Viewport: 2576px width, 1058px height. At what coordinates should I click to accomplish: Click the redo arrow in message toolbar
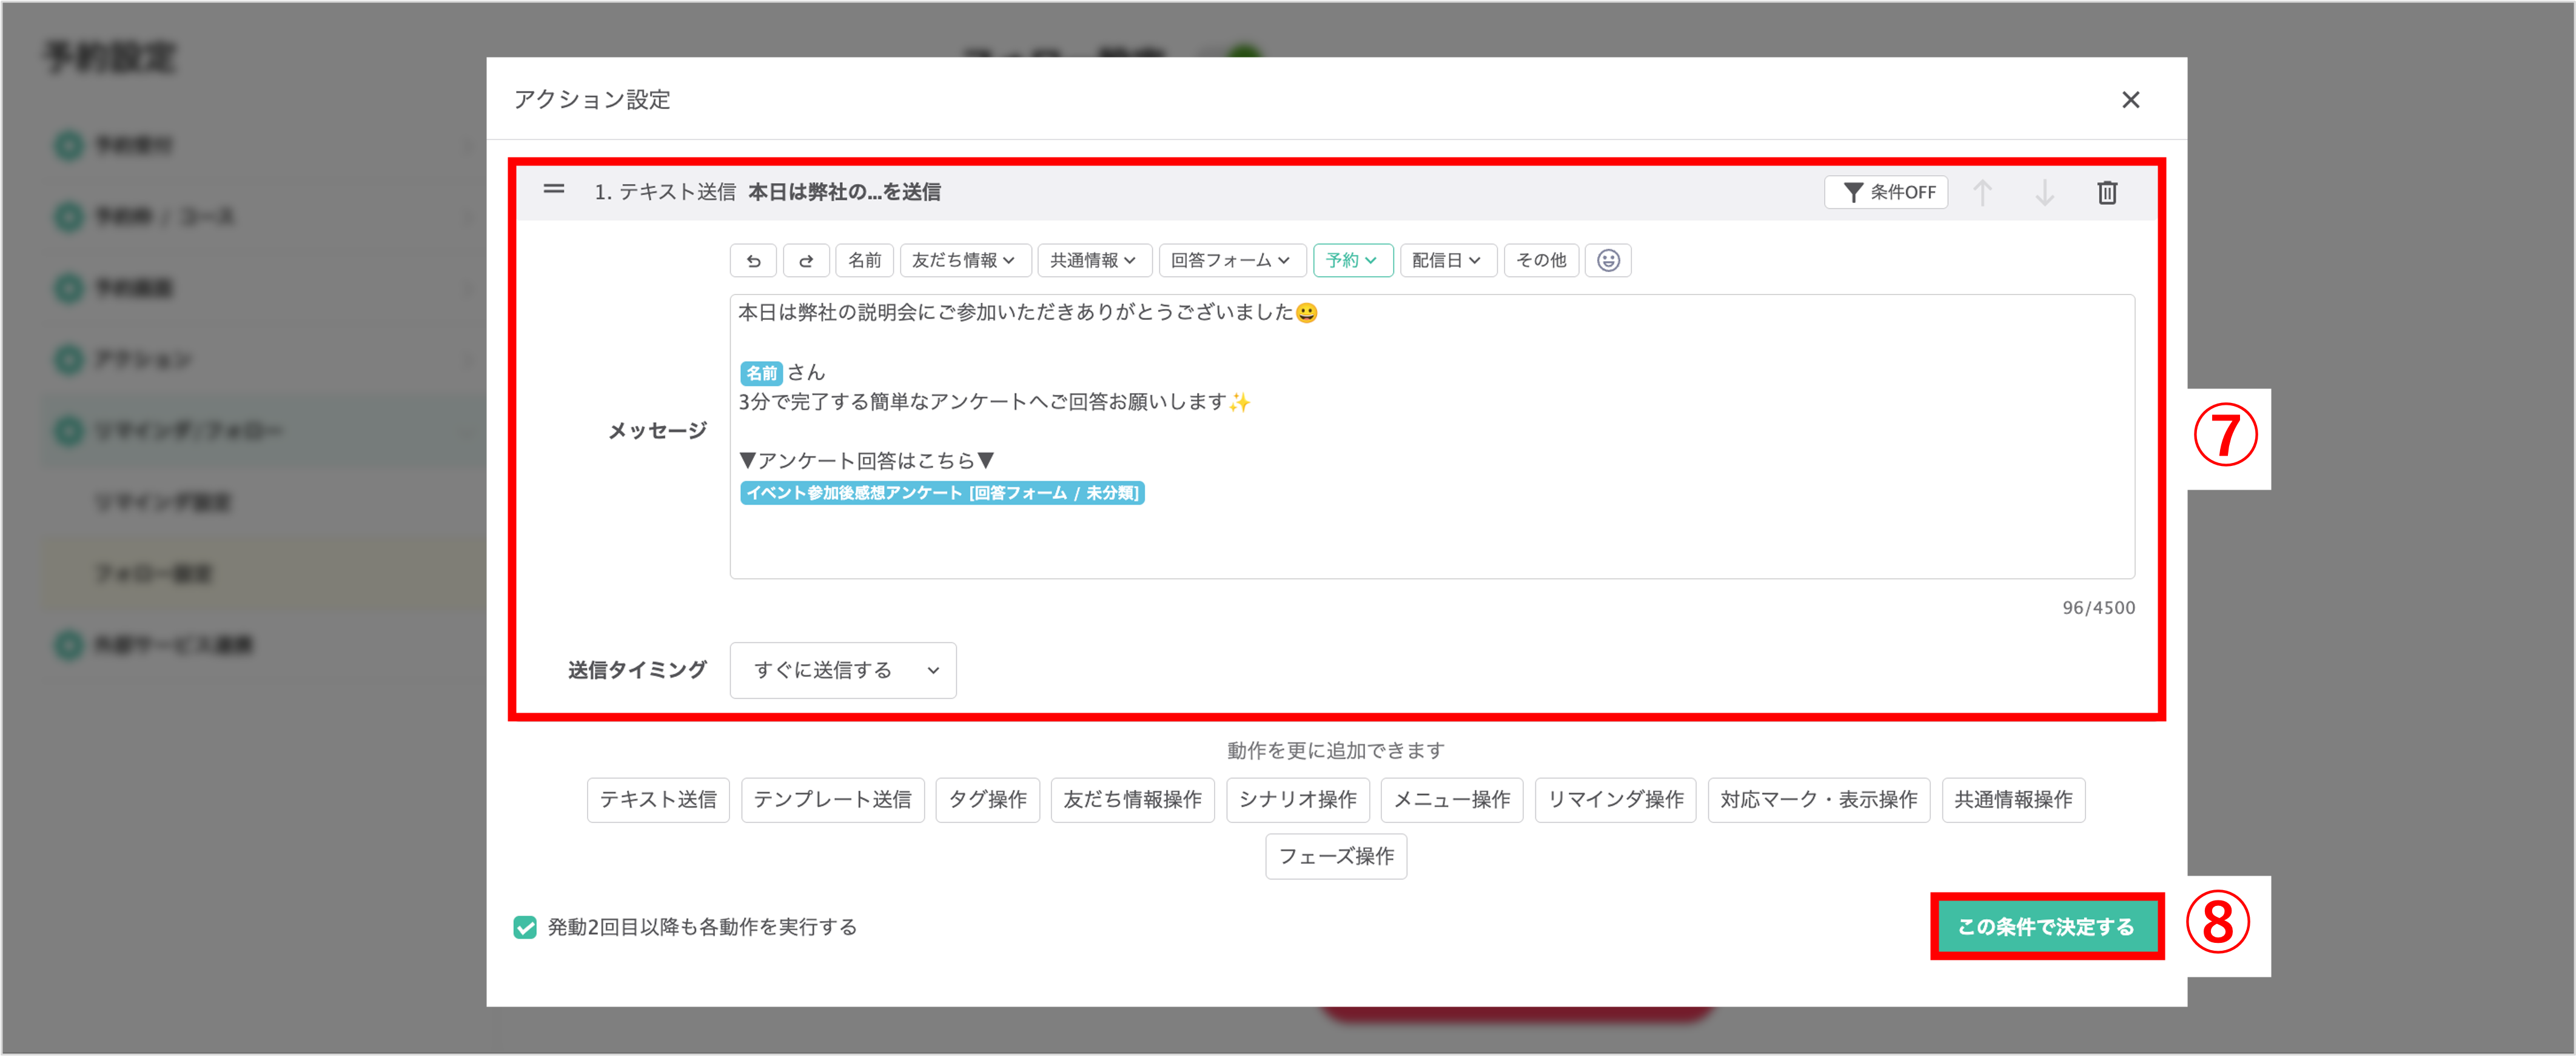(x=806, y=261)
